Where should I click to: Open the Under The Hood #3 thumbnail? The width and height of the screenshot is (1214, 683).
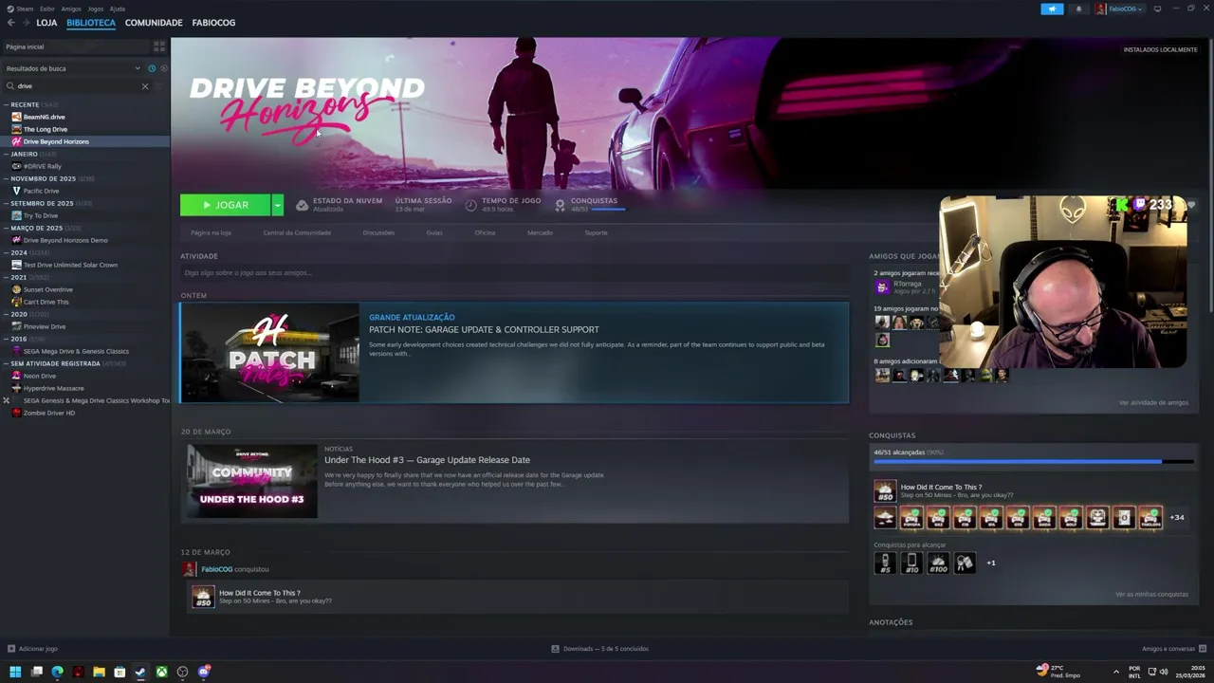pos(251,482)
